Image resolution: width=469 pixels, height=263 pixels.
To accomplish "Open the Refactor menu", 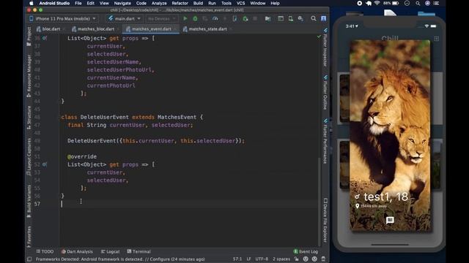I will pyautogui.click(x=180, y=3).
